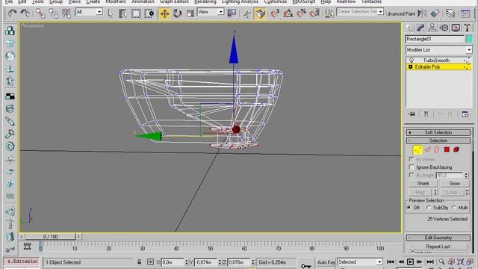Click the Undo arrow in the main toolbar
Viewport: 478px width, 269px height.
[12, 13]
